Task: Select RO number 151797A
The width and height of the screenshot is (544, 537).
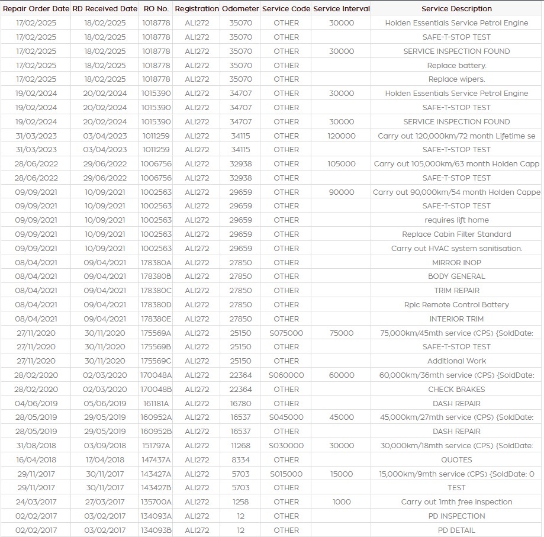Action: [156, 445]
